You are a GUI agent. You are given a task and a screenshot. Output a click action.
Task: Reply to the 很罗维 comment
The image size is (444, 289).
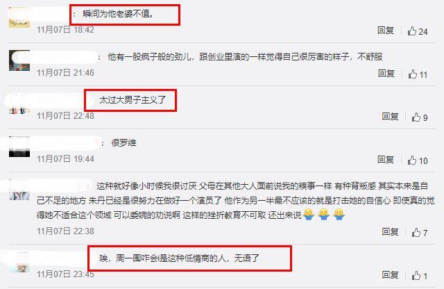386,160
